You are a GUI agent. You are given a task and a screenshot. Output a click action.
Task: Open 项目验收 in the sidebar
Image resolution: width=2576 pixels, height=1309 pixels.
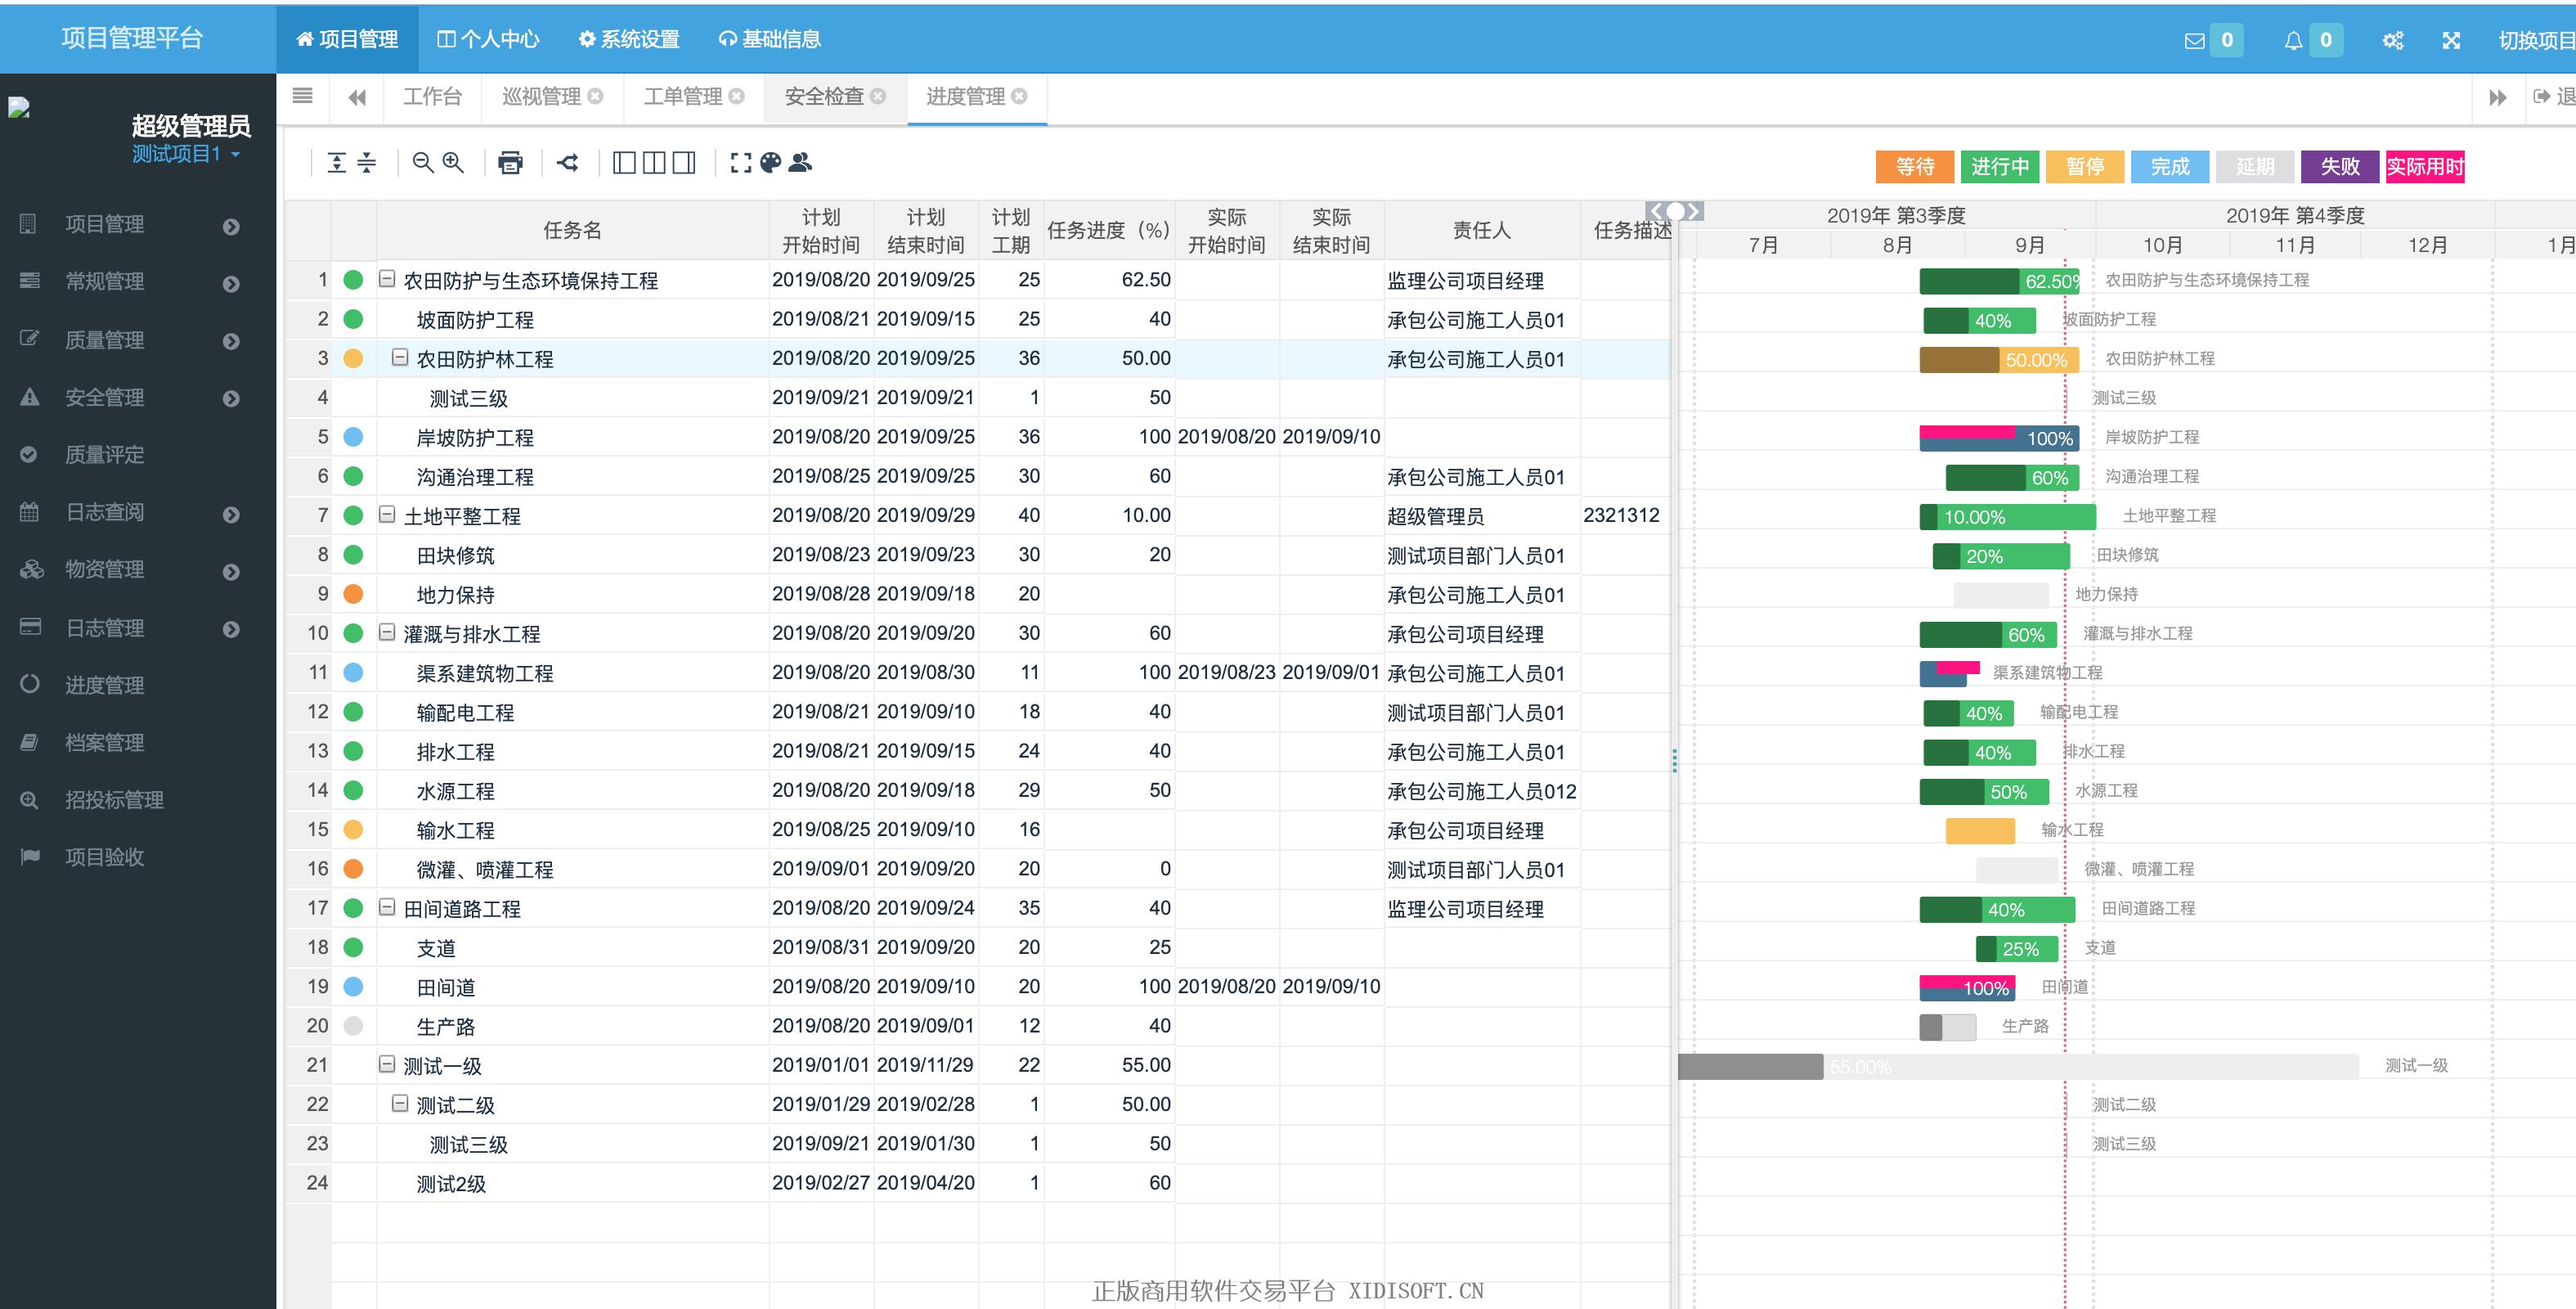coord(104,857)
